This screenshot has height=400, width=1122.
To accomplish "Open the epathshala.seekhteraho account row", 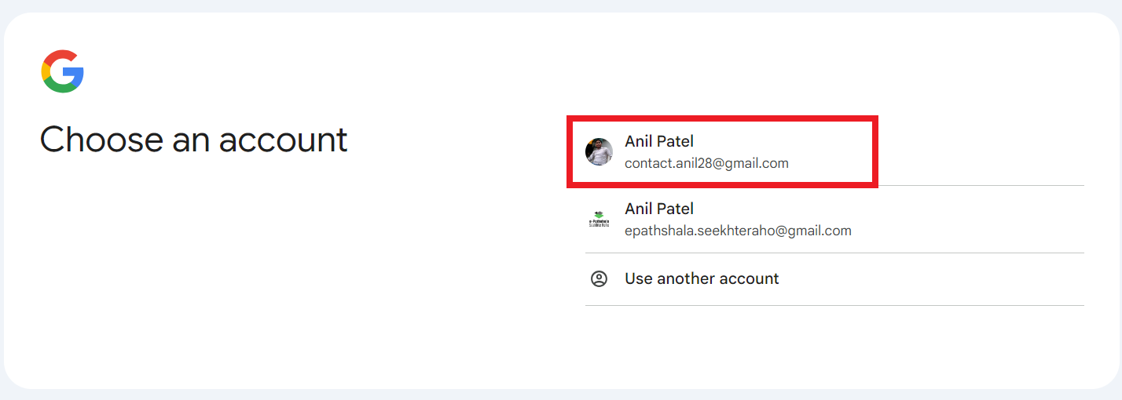I will pyautogui.click(x=834, y=220).
